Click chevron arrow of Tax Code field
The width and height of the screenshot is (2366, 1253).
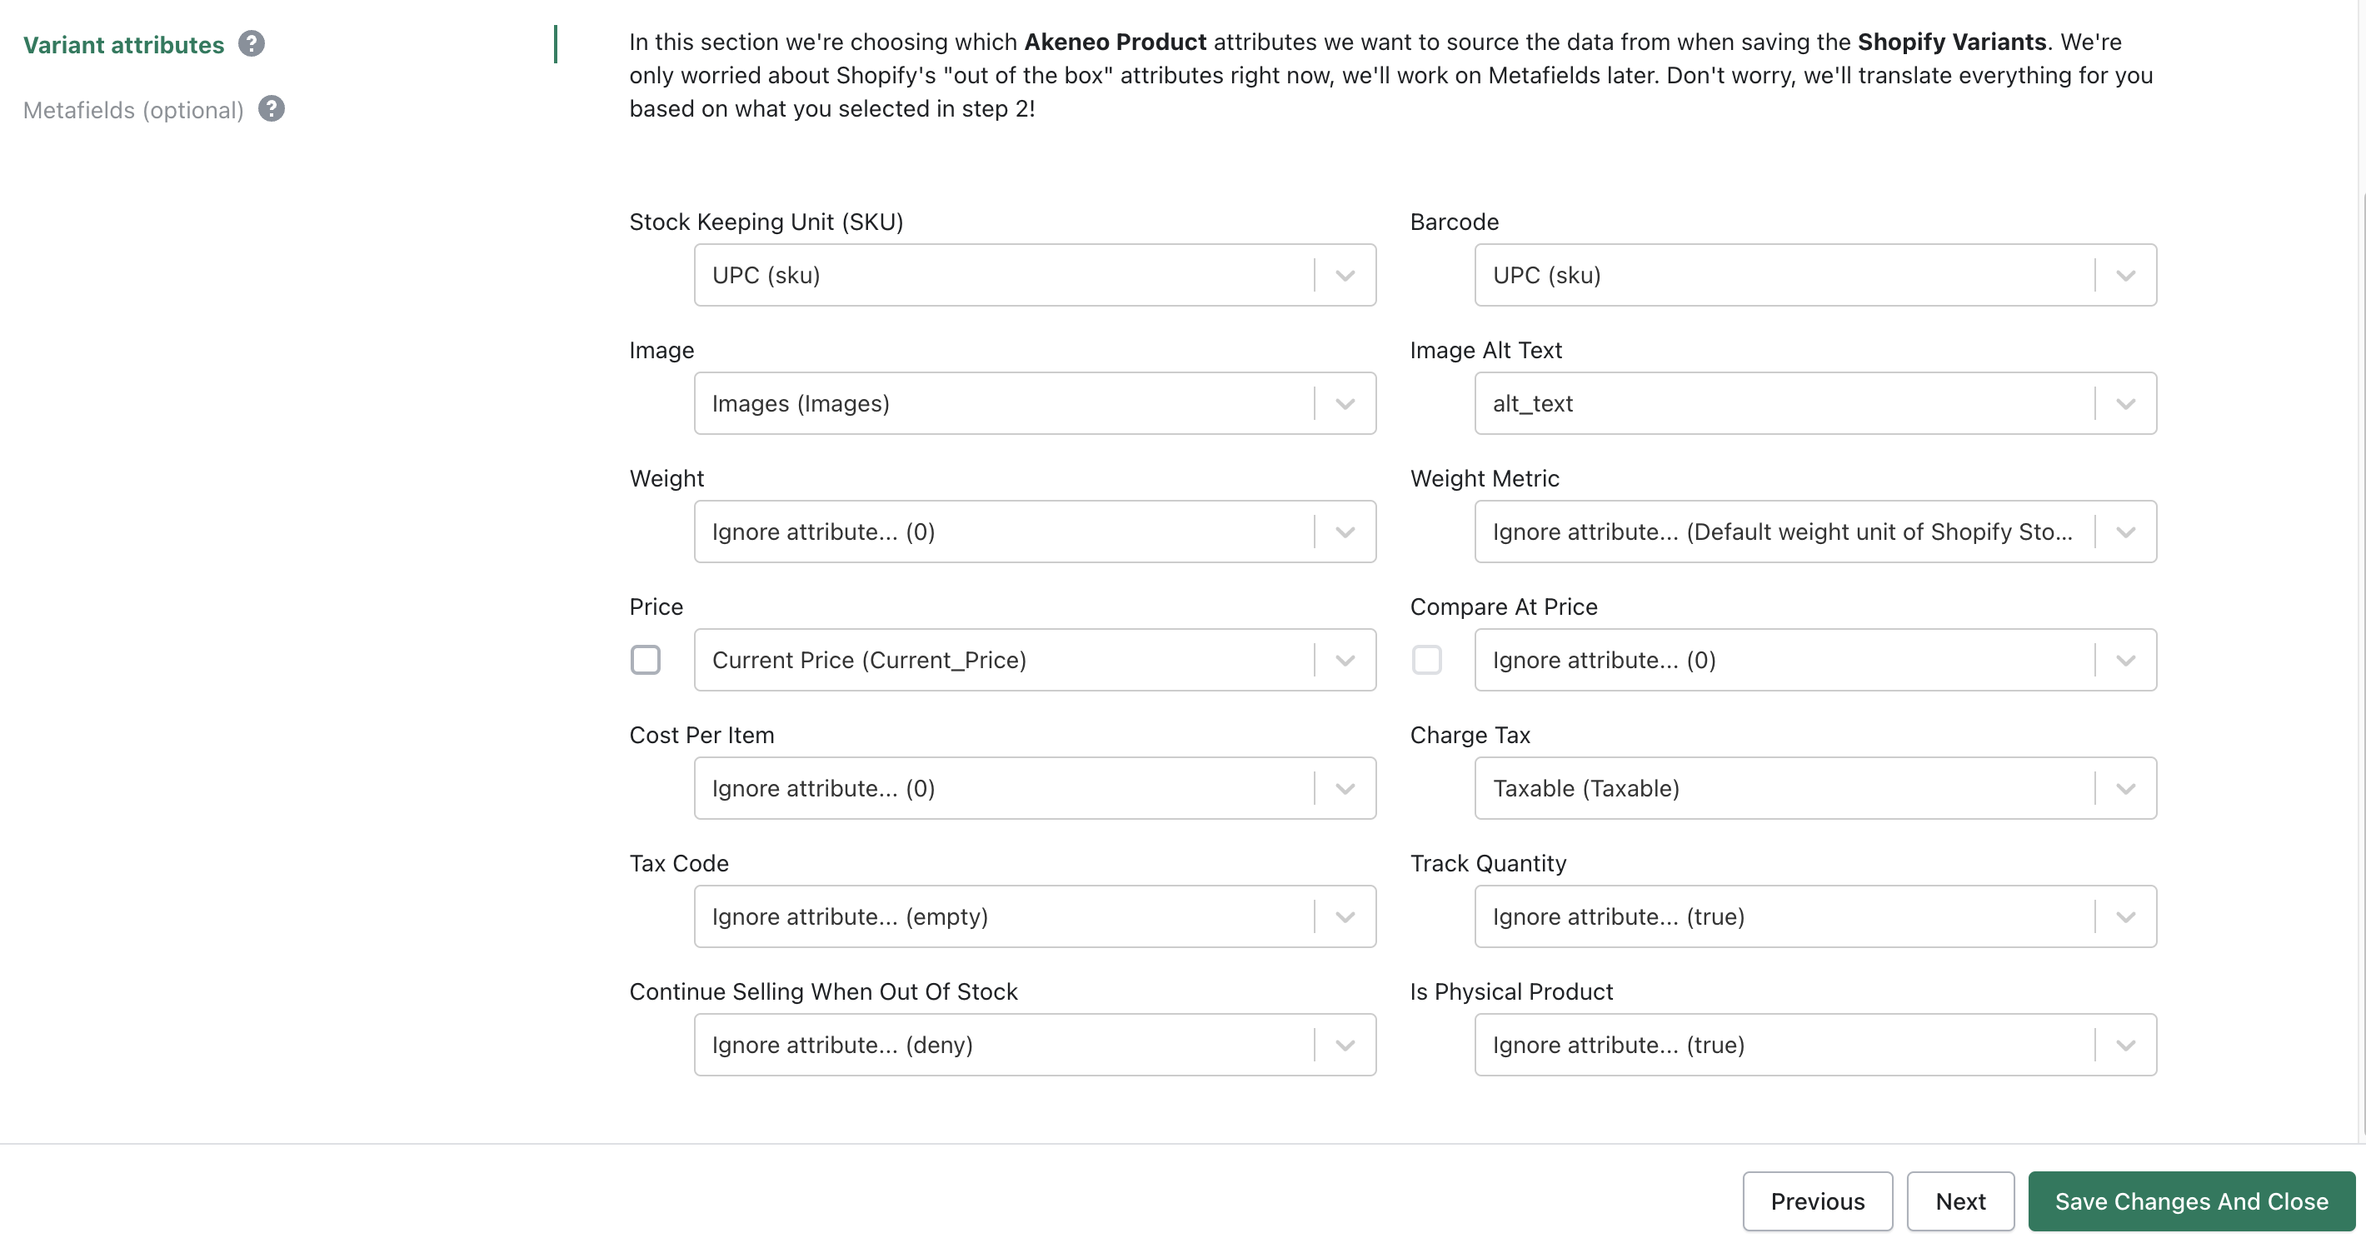click(1345, 916)
